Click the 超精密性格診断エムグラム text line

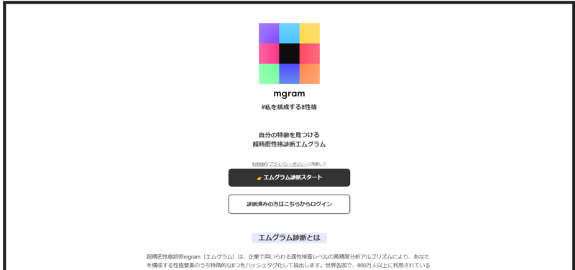click(x=289, y=144)
